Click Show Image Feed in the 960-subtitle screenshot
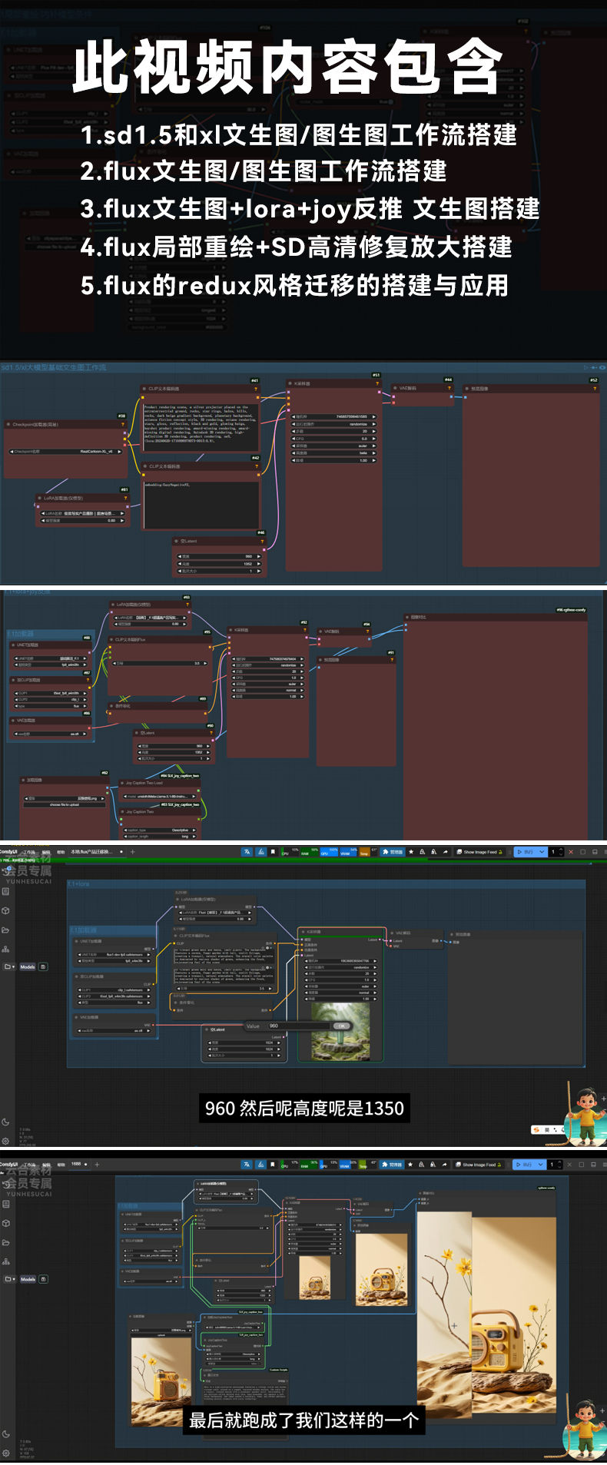 click(479, 852)
